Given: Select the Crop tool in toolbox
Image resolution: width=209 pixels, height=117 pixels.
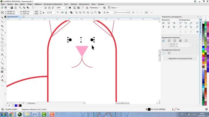Looking at the screenshot, I should click(x=2, y=26).
